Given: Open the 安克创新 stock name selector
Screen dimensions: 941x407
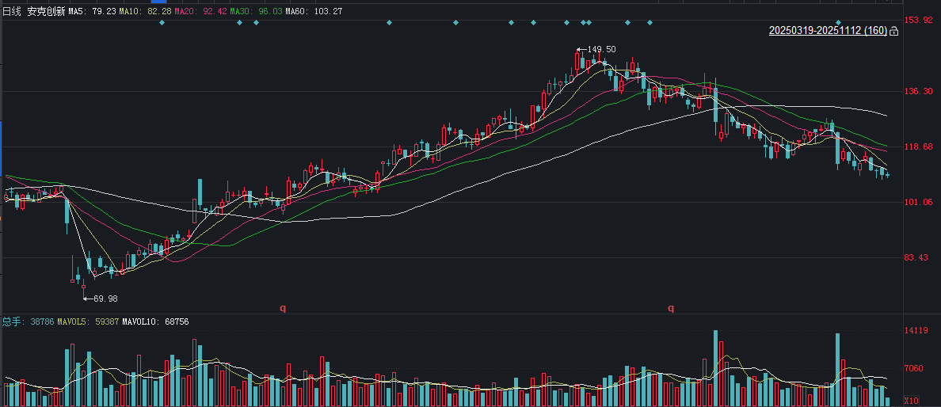Looking at the screenshot, I should coord(45,12).
